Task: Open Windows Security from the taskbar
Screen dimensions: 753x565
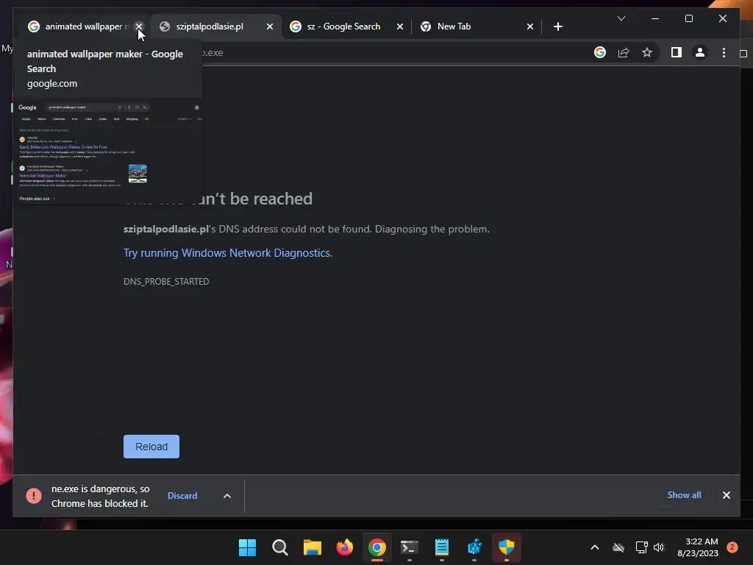Action: click(507, 547)
